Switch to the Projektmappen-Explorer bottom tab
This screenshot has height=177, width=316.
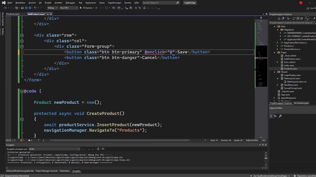[x=281, y=103]
